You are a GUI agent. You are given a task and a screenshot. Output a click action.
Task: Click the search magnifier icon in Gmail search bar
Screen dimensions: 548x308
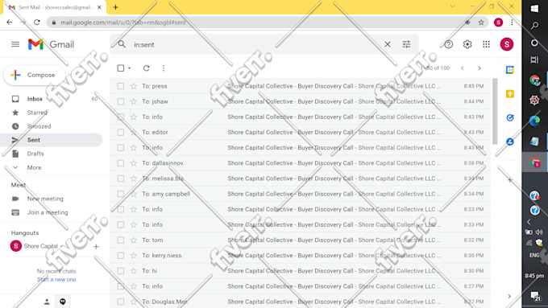[122, 44]
